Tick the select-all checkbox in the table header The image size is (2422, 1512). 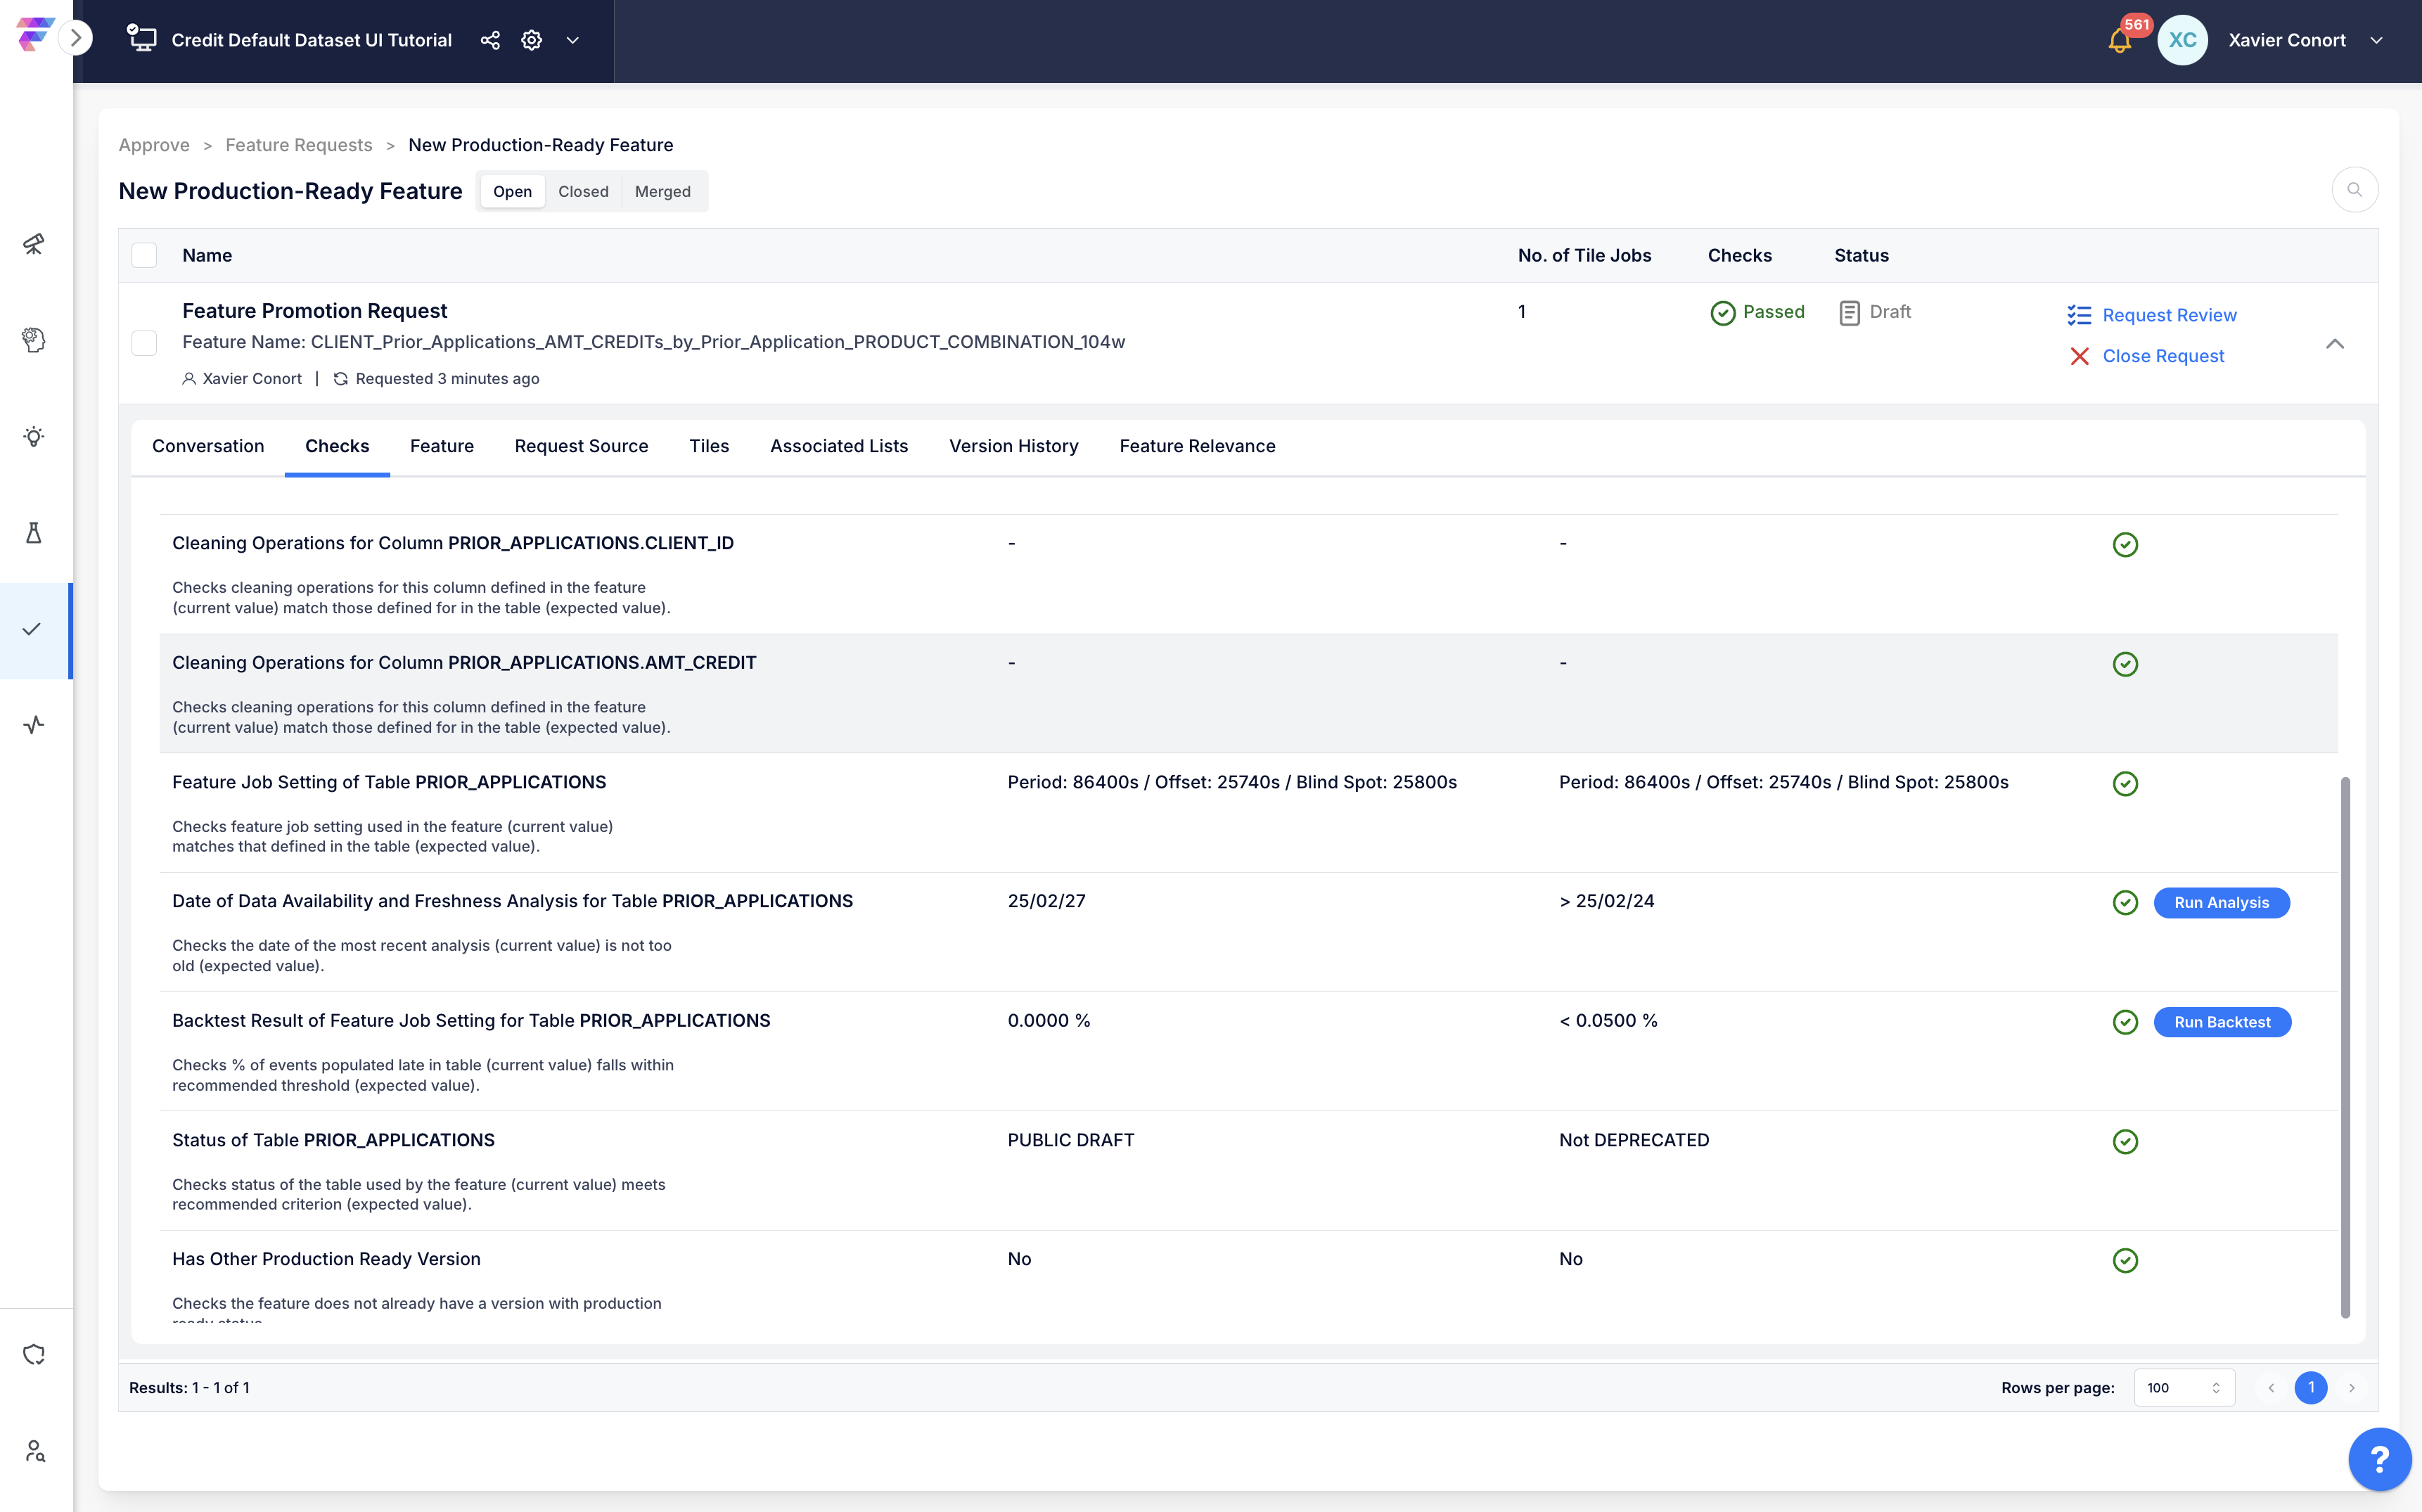[145, 255]
